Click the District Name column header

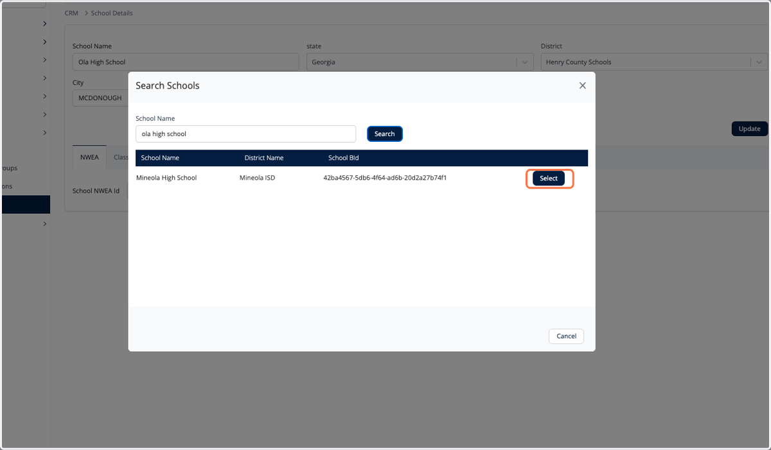click(x=263, y=158)
